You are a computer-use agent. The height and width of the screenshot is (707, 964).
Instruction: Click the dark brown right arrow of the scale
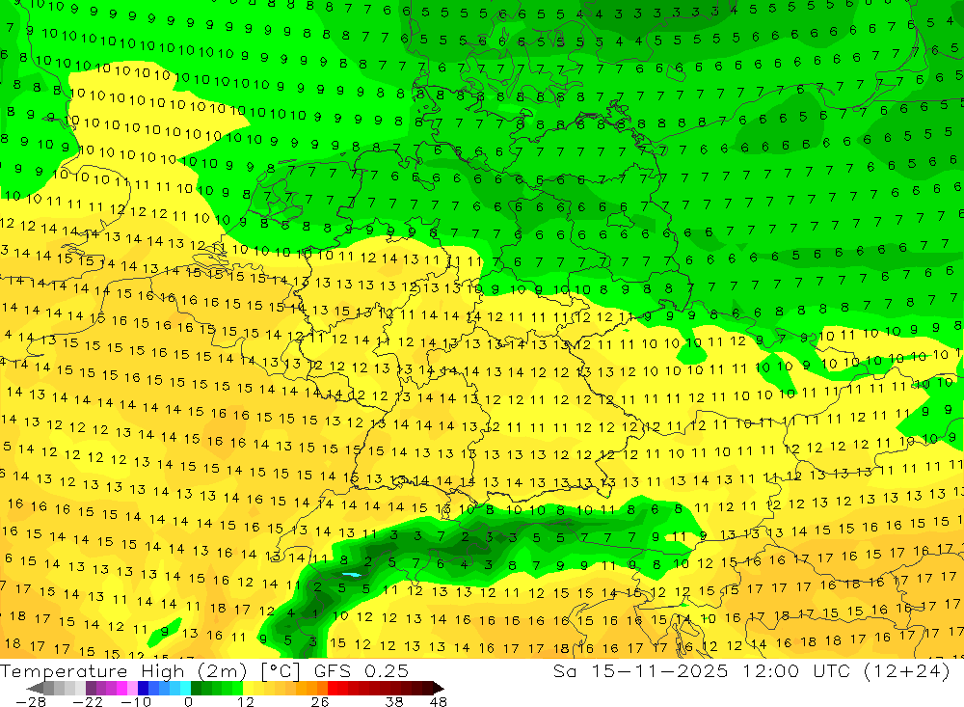point(438,688)
